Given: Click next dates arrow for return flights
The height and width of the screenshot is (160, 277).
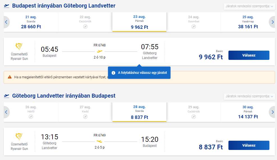Looking at the screenshot, I should 272,112.
